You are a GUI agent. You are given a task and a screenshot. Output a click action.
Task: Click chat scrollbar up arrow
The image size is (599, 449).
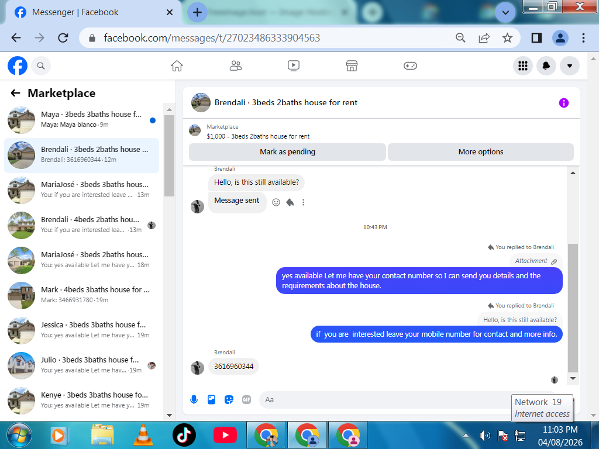[x=573, y=173]
